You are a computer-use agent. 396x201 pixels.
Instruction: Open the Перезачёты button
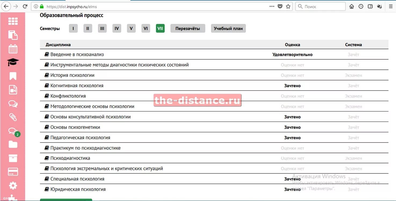click(x=188, y=28)
